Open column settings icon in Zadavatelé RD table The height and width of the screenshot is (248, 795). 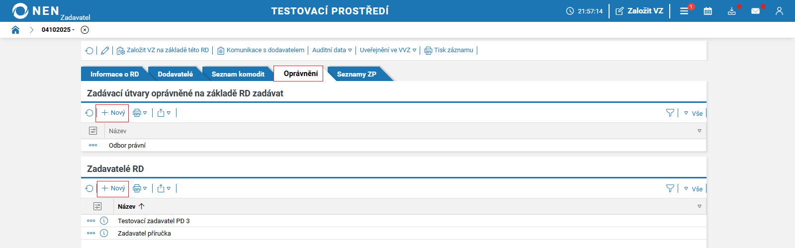(x=97, y=206)
